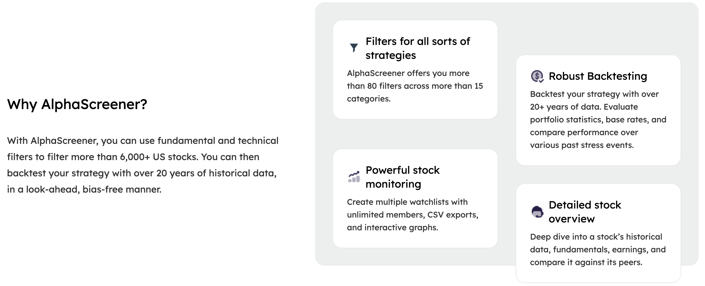
Task: Select the 'Powerful stock monitoring' heading
Action: point(402,177)
